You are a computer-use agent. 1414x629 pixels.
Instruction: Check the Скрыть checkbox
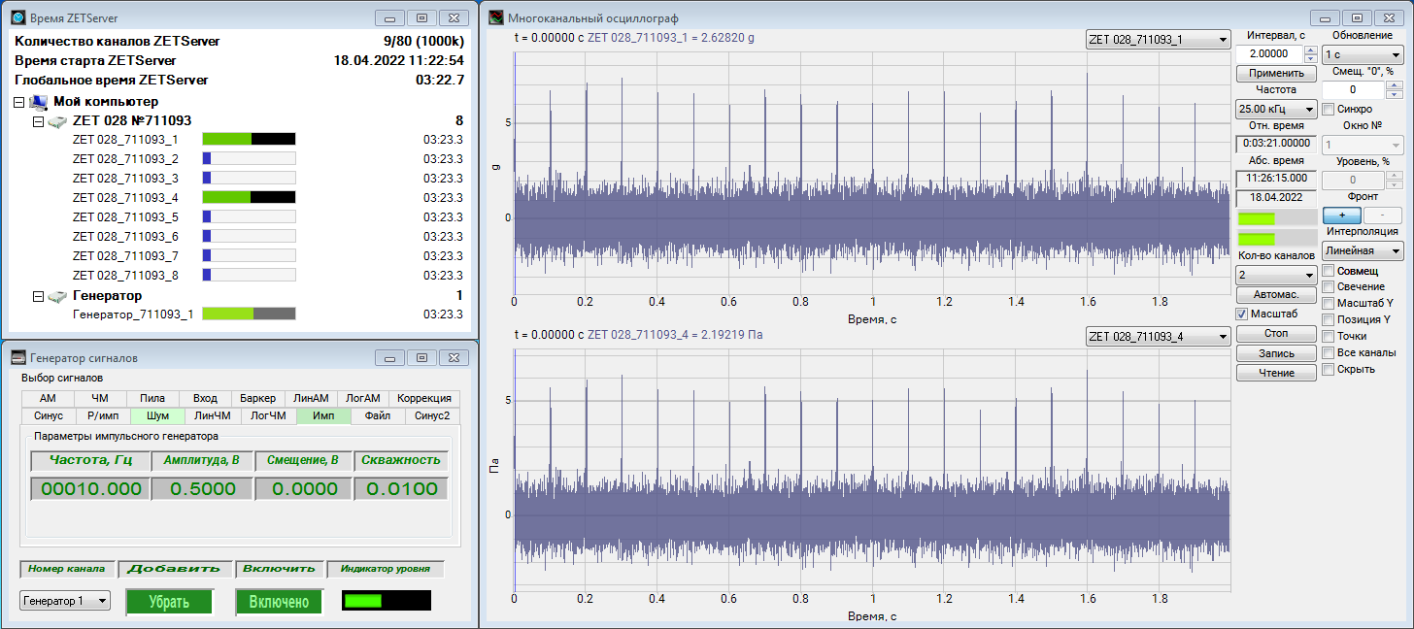(x=1329, y=369)
